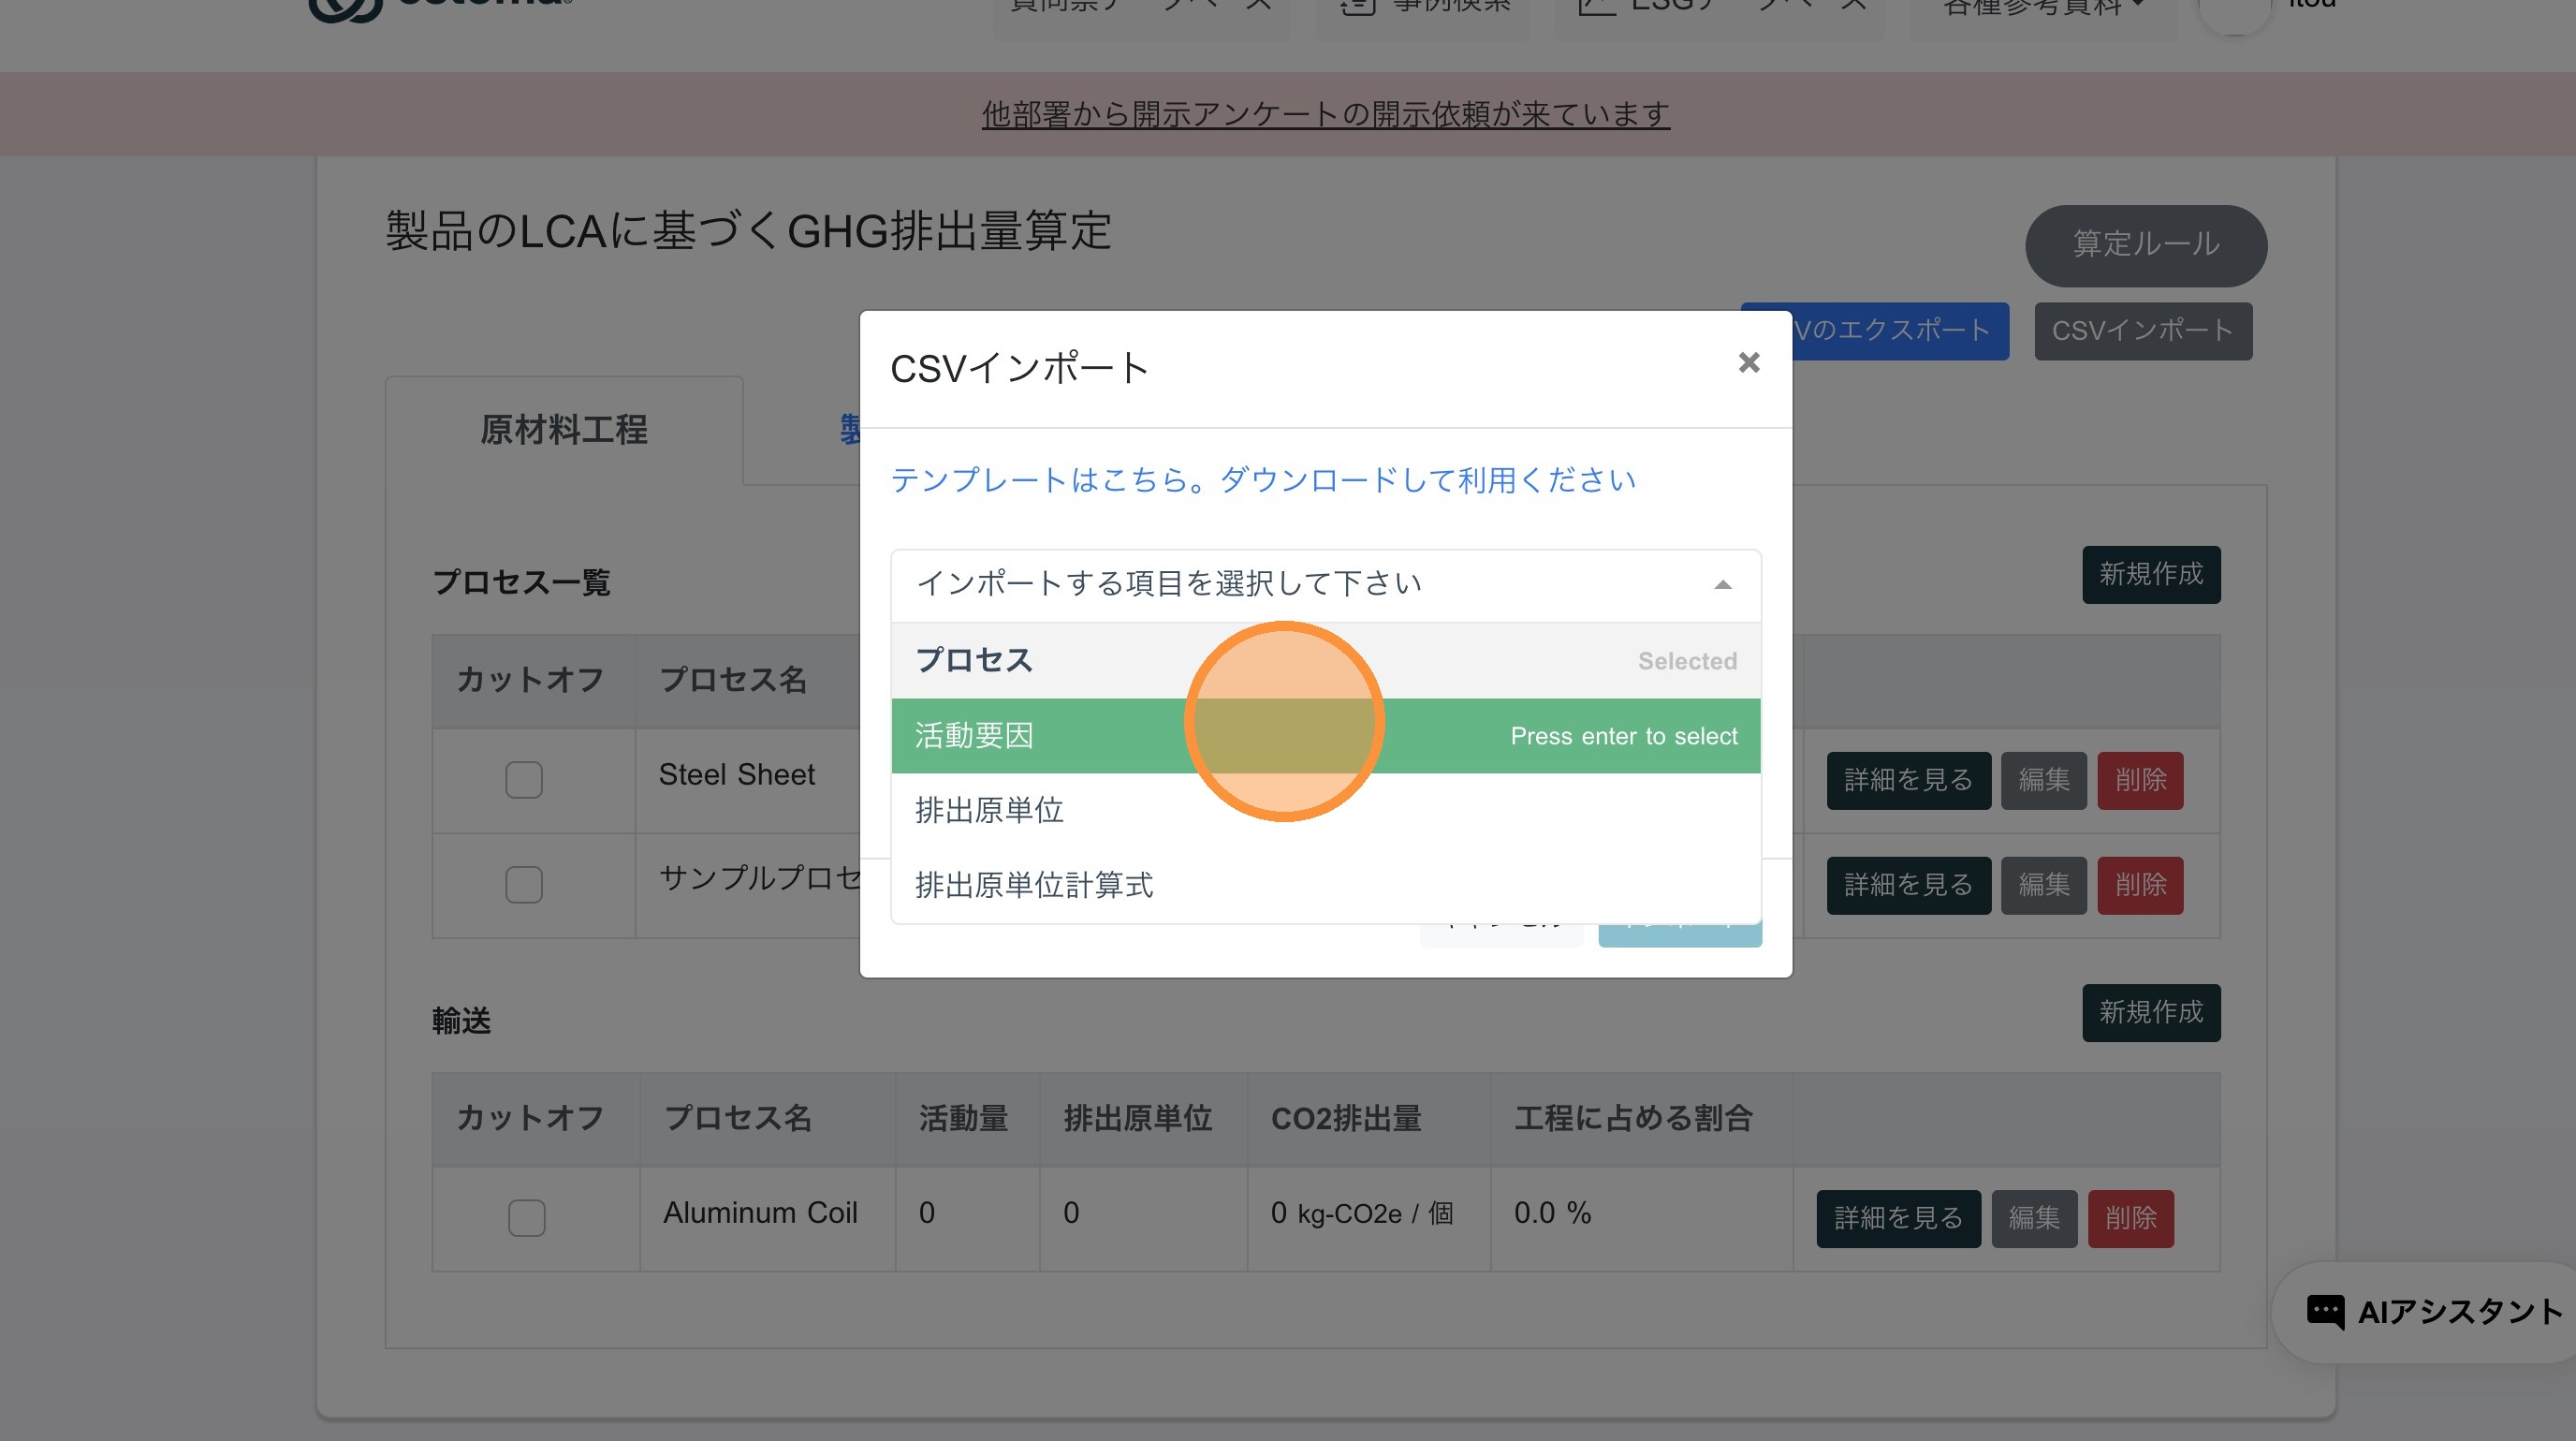
Task: Delete the Aluminum Coil transport row
Action: 2130,1218
